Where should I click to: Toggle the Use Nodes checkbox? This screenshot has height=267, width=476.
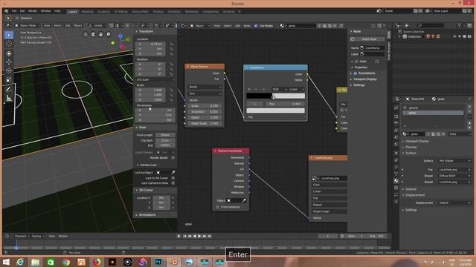pyautogui.click(x=256, y=26)
